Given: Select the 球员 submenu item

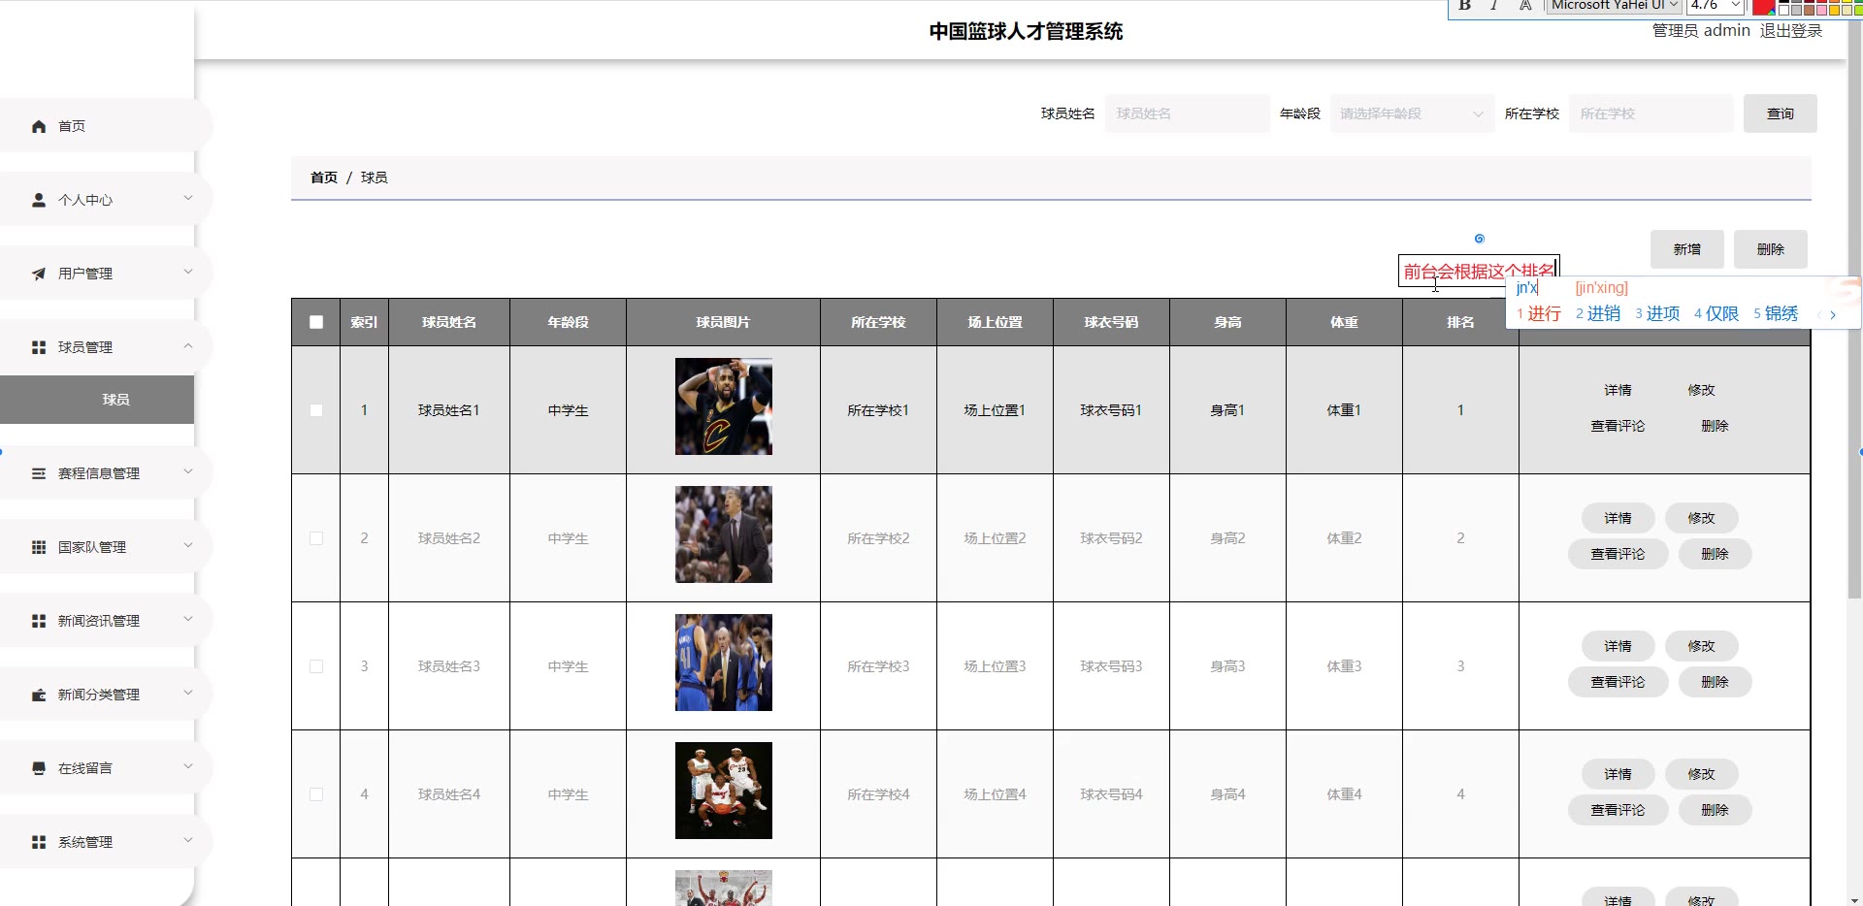Looking at the screenshot, I should pos(97,400).
